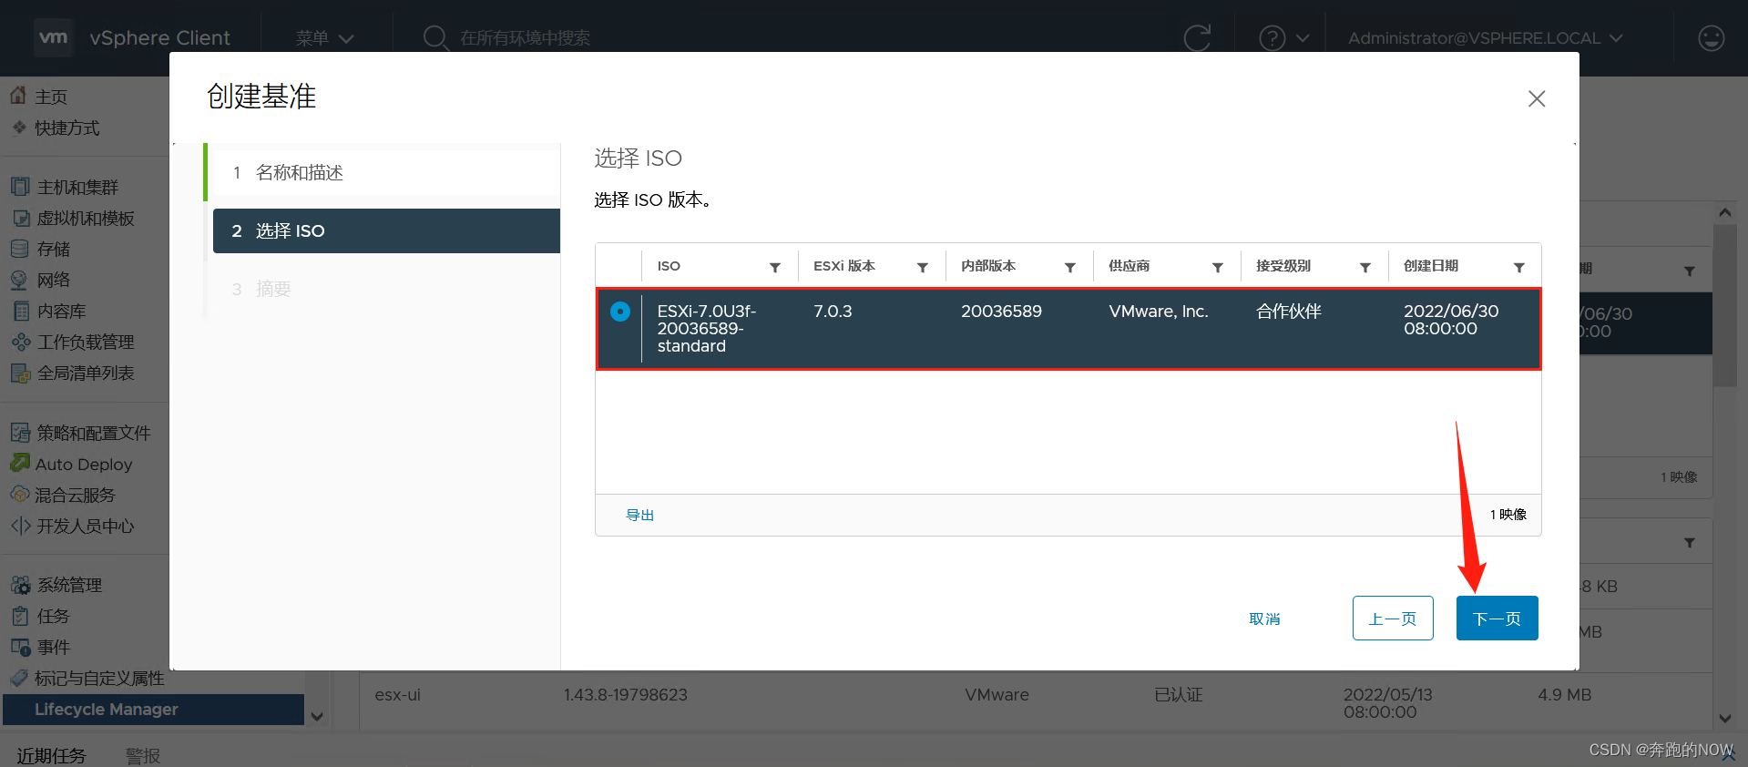
Task: Open Administration (系统管理) gear icon
Action: pyautogui.click(x=20, y=585)
